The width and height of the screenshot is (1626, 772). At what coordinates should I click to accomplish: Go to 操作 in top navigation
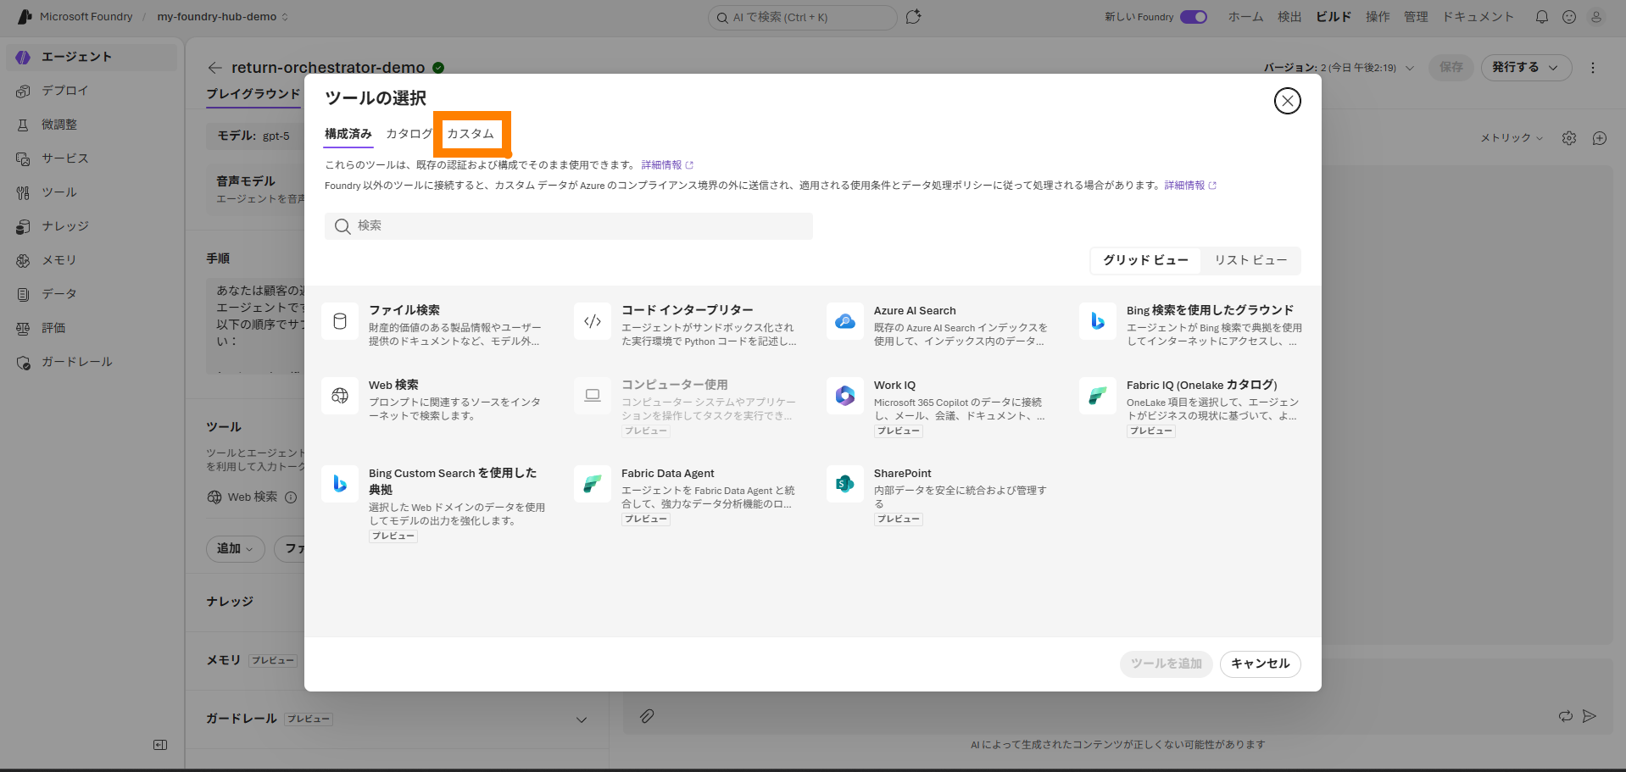pos(1378,17)
